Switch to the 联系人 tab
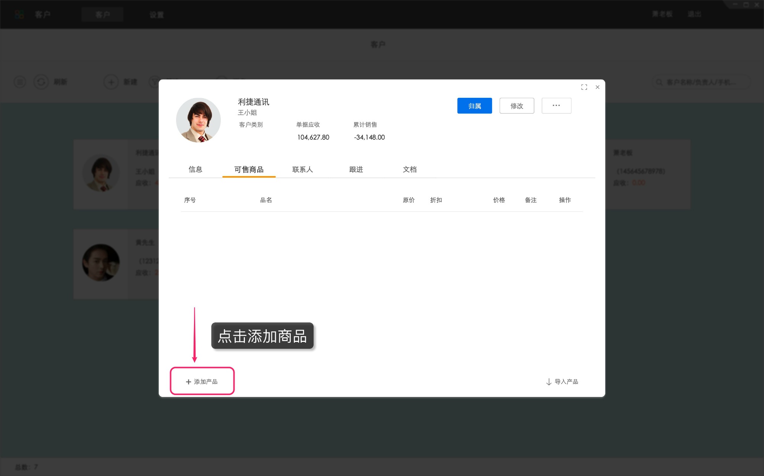Image resolution: width=764 pixels, height=476 pixels. click(x=302, y=169)
